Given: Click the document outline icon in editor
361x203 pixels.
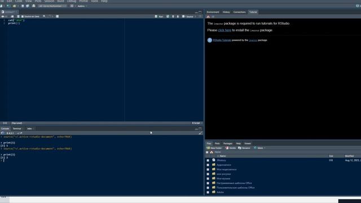Looking at the screenshot, I should tap(200, 16).
